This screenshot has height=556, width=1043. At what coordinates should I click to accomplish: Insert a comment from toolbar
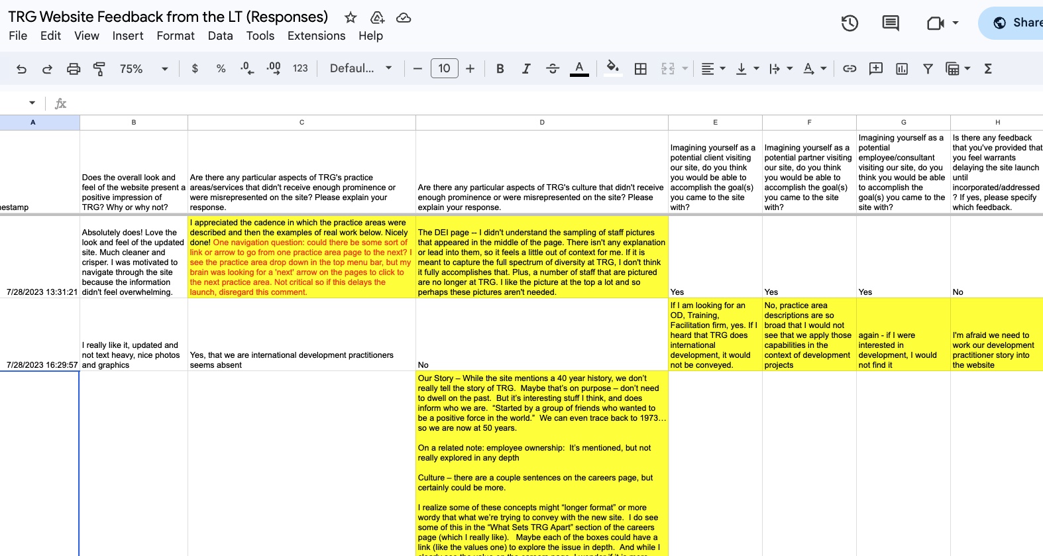(876, 68)
